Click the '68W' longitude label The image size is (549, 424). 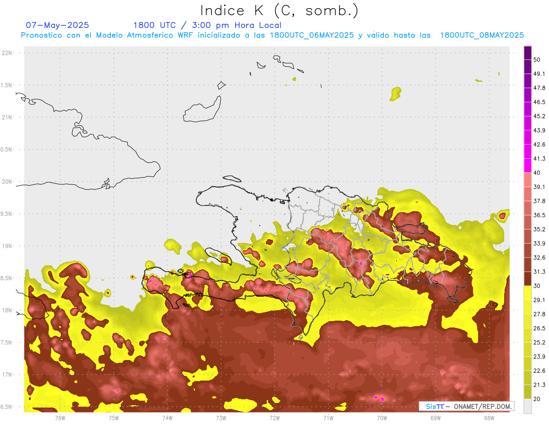point(489,418)
